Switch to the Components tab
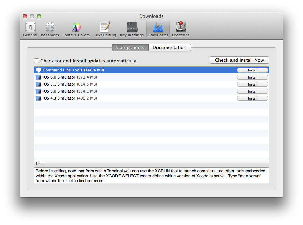 pos(130,48)
